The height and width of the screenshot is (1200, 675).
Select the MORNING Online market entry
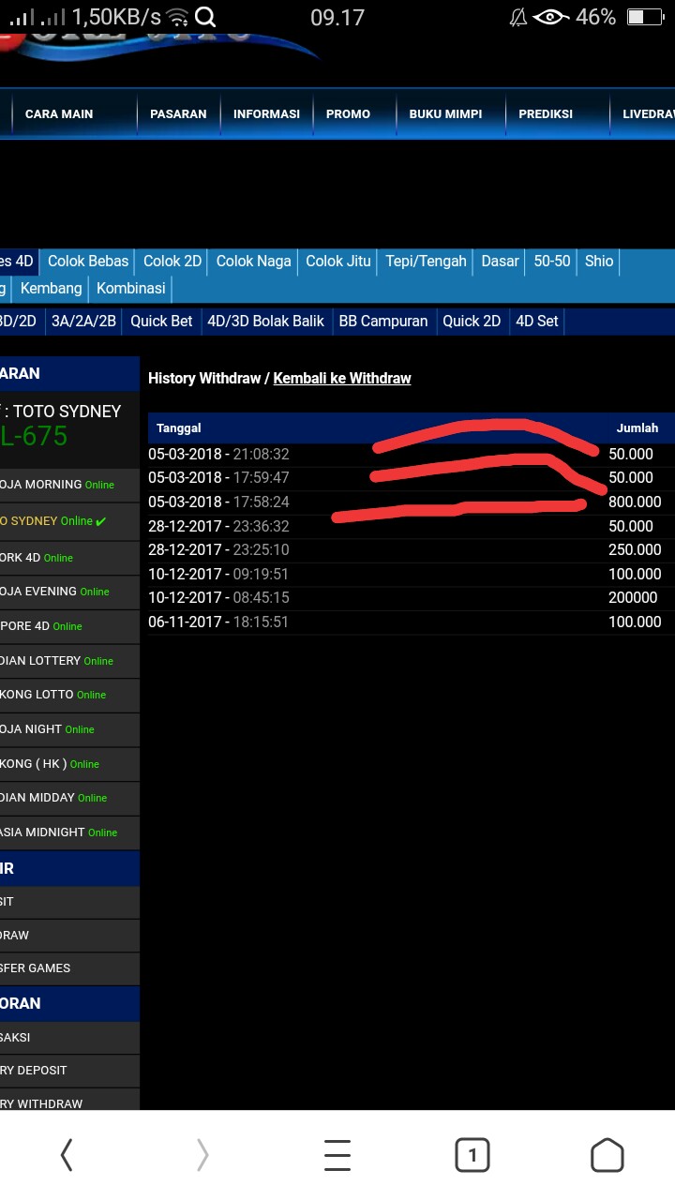58,485
